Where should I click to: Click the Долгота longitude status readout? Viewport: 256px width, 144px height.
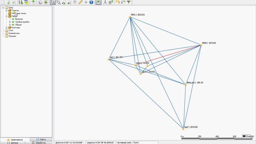coord(69,142)
